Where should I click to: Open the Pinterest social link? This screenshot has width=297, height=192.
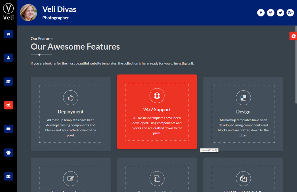click(x=271, y=13)
